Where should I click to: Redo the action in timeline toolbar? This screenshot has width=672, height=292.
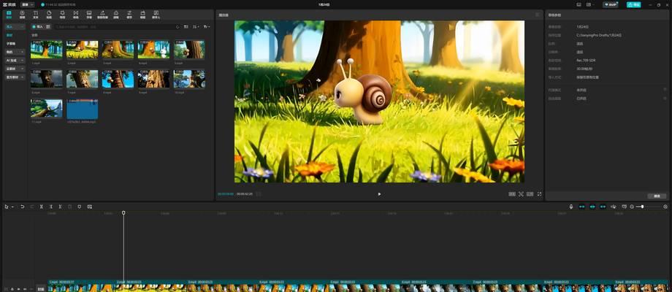[31, 207]
